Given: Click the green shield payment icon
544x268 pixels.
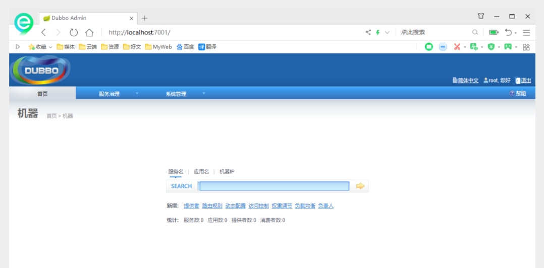Looking at the screenshot, I should (491, 47).
